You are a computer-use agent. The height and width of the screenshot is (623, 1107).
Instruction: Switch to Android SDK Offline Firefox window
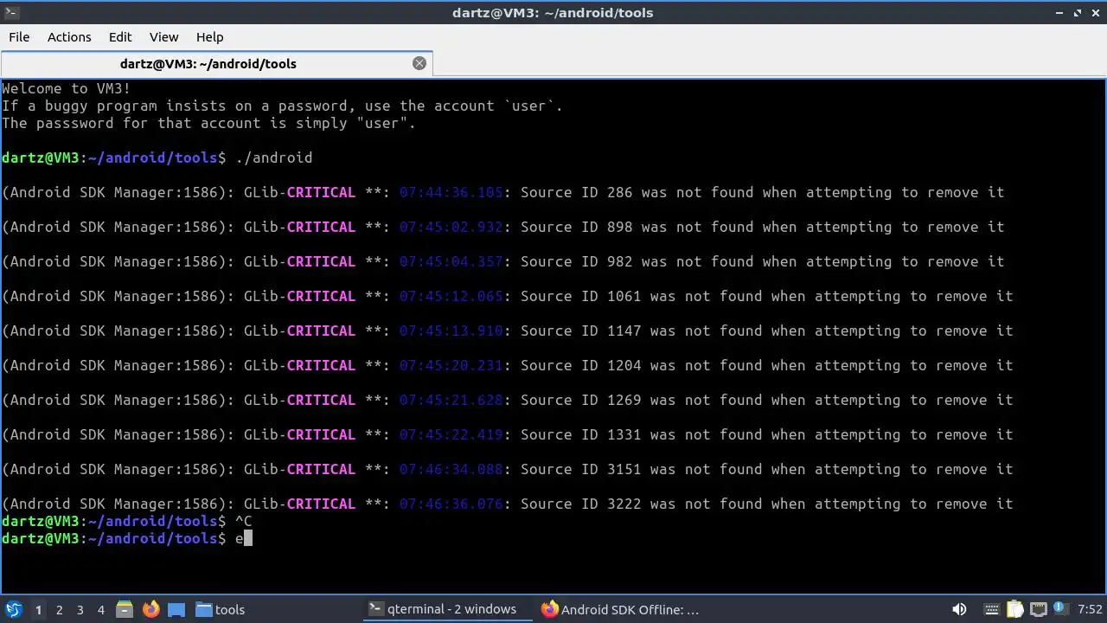click(x=620, y=609)
